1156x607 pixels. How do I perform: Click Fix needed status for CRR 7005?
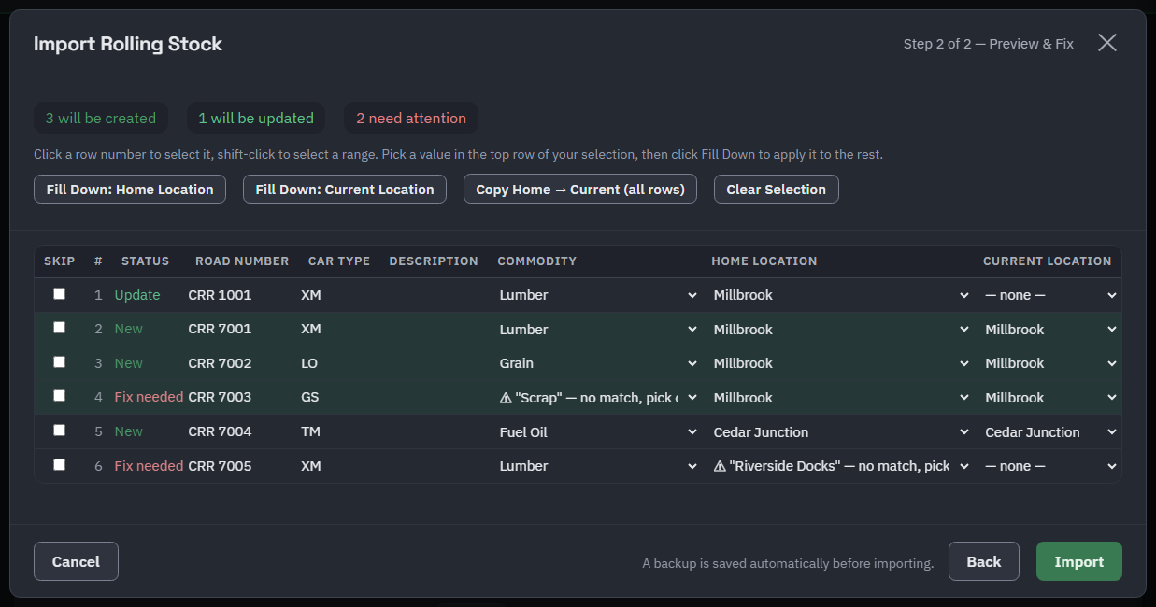pos(149,466)
